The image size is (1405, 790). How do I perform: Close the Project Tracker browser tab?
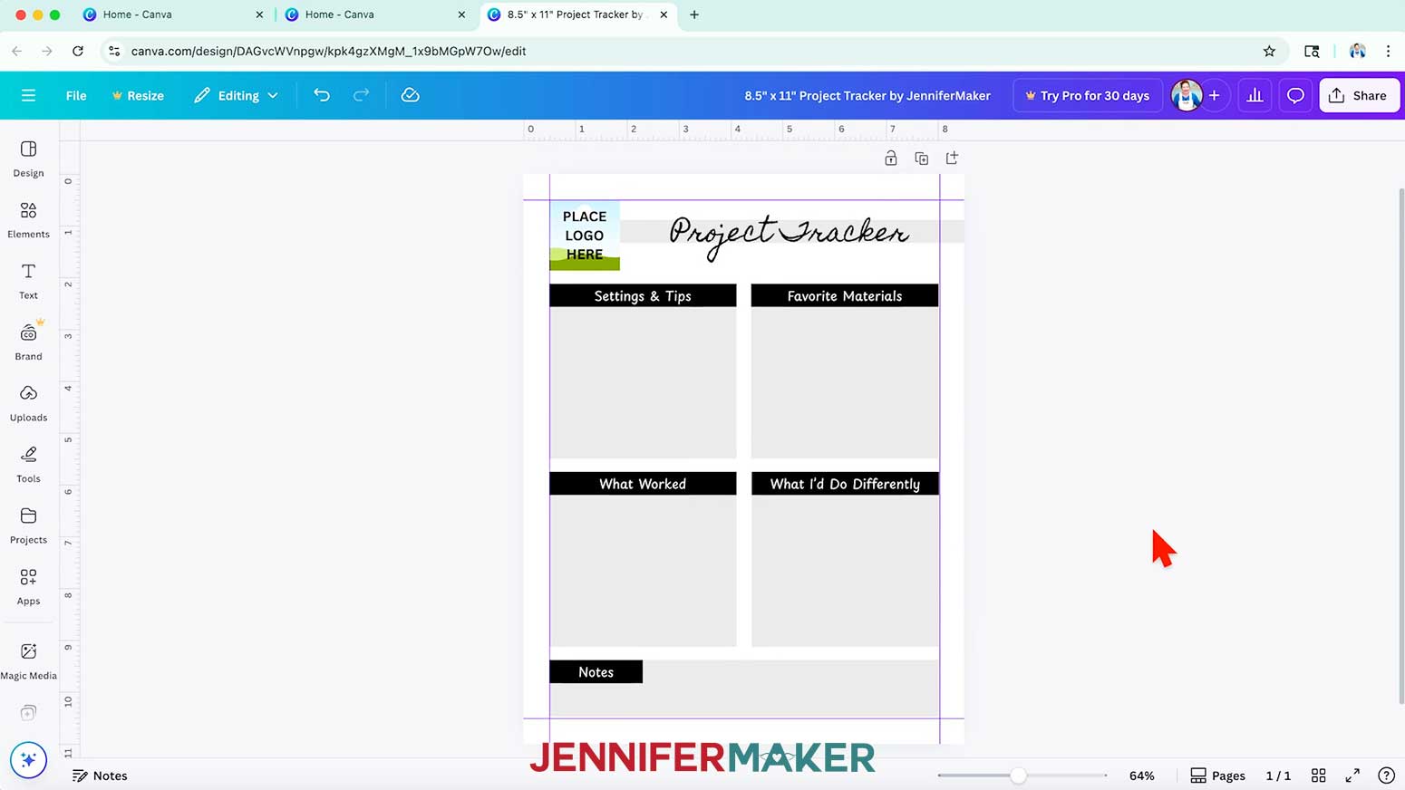click(664, 14)
